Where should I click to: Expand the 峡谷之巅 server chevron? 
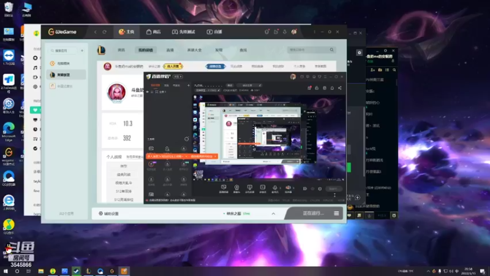click(x=273, y=213)
